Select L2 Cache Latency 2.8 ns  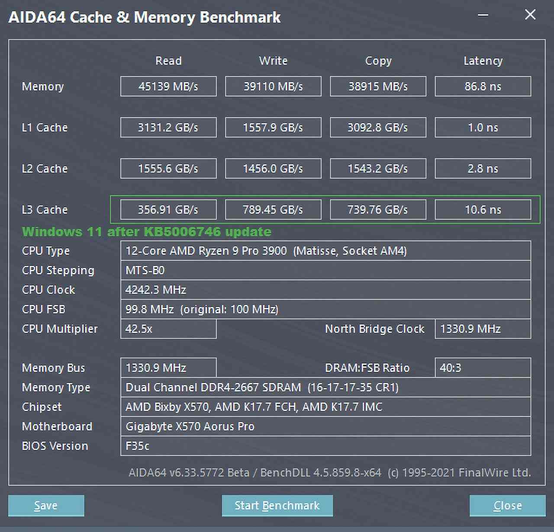pos(483,169)
